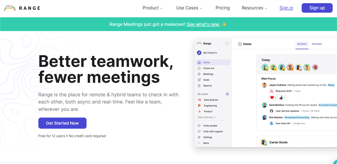
Task: Expand the Use Cases menu
Action: point(189,8)
